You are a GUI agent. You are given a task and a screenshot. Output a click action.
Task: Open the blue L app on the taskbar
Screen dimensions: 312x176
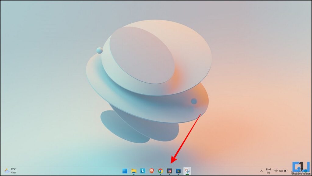[142, 171]
